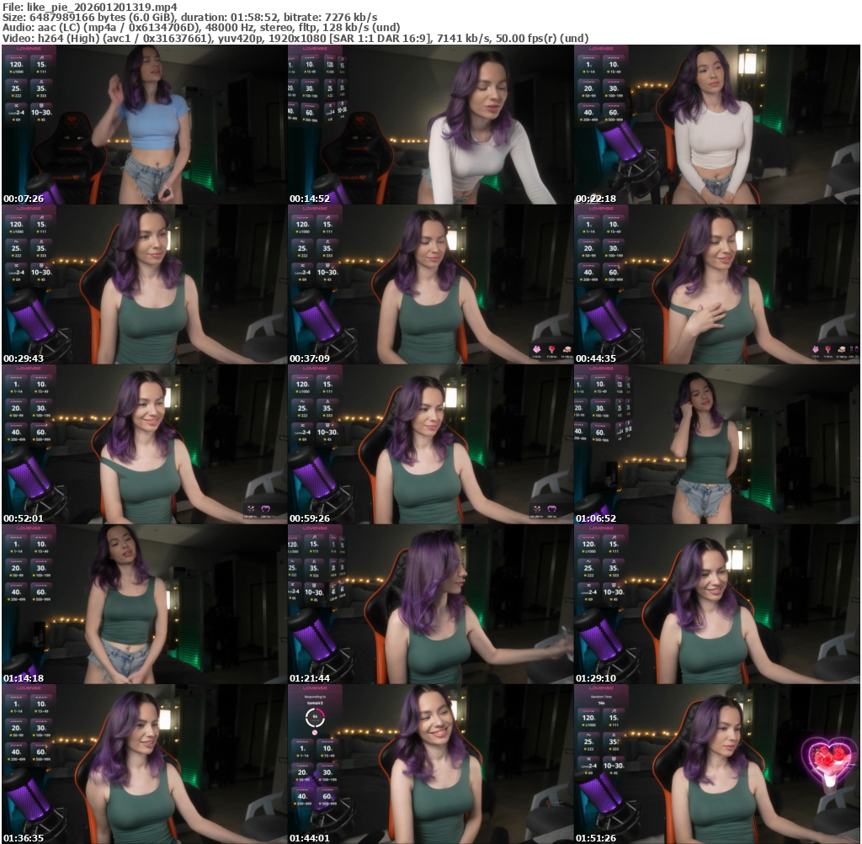Open the thumbnail stamped 01:29:10
The height and width of the screenshot is (844, 862).
(x=717, y=604)
